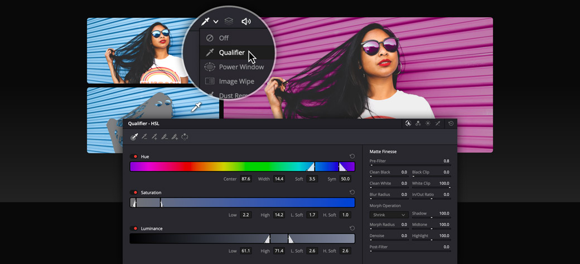
Task: Select the feather subtract softness tool
Action: [165, 137]
